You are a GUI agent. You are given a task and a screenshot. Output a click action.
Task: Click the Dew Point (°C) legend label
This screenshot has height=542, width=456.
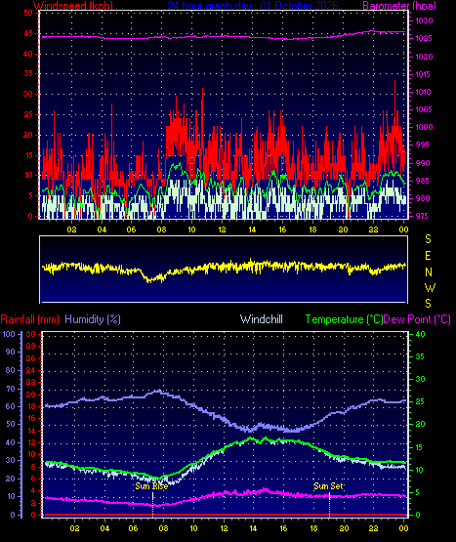(417, 319)
